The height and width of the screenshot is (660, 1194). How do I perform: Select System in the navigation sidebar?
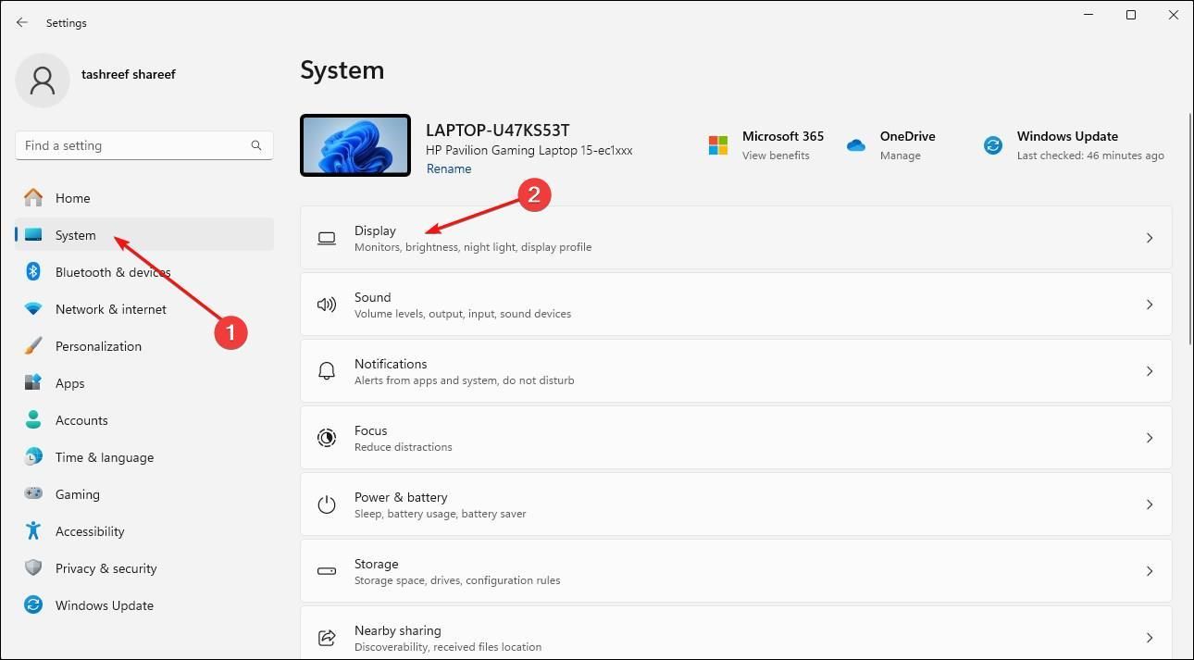click(75, 234)
